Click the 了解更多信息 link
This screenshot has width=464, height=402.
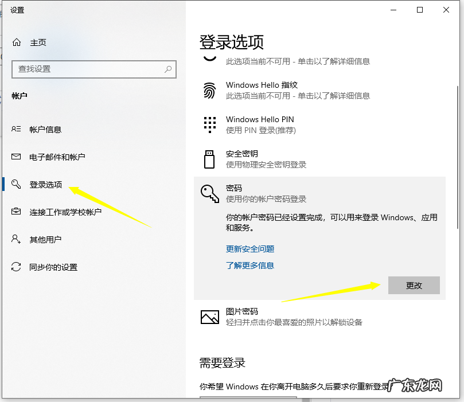point(249,266)
